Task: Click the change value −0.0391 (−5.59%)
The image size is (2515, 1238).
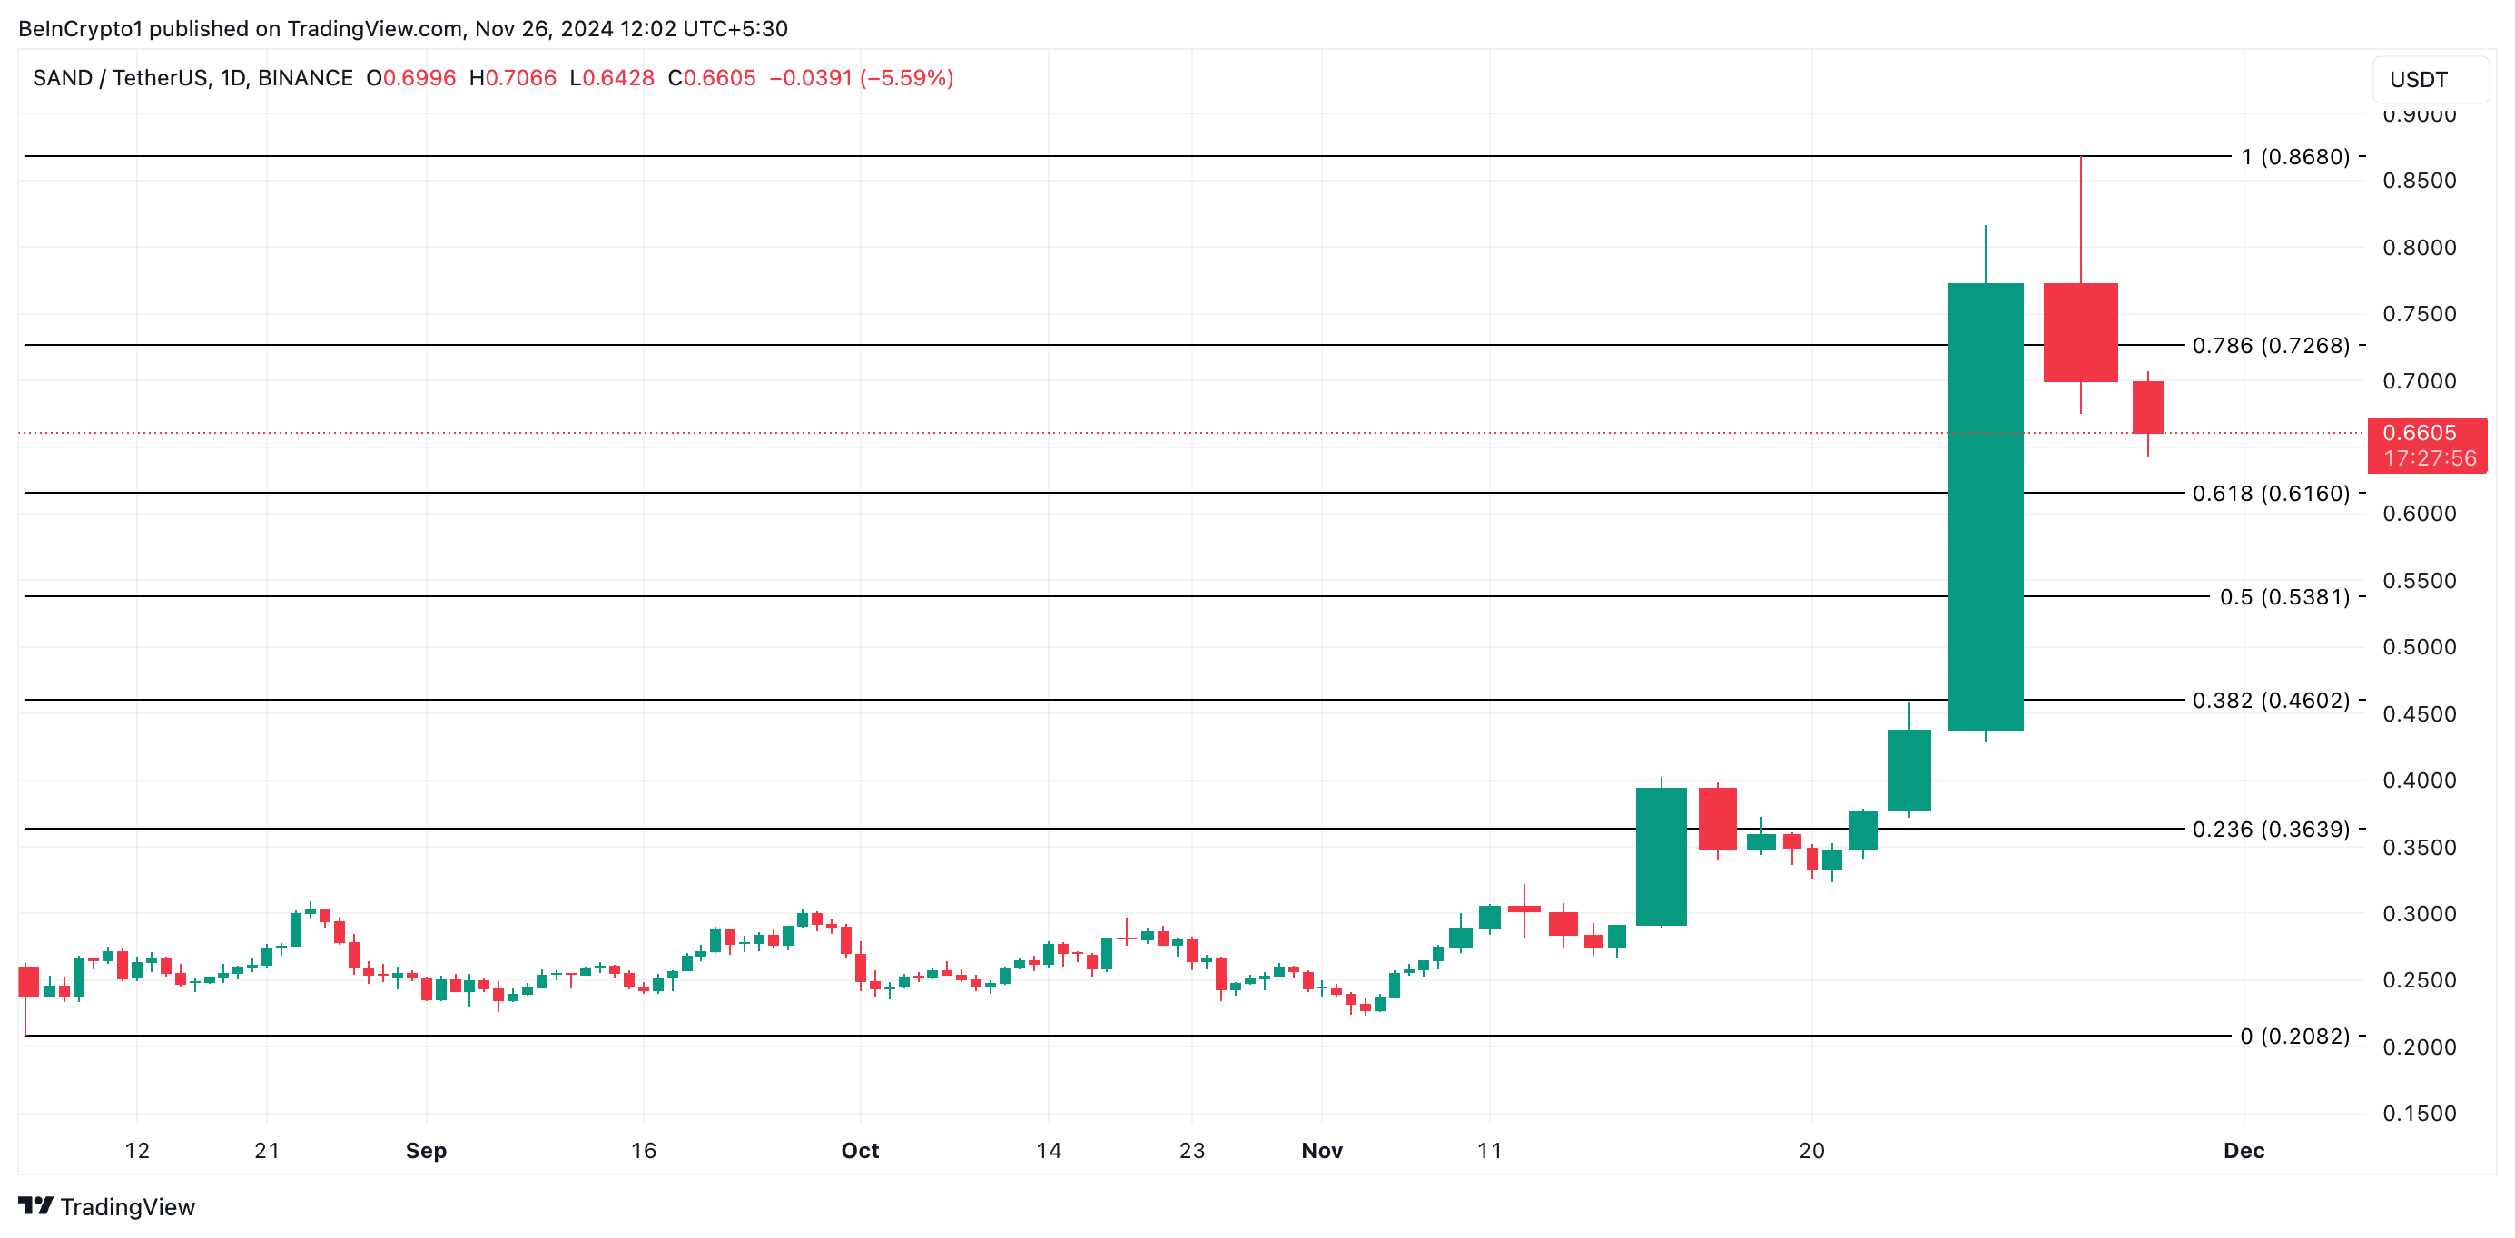Action: [x=861, y=77]
